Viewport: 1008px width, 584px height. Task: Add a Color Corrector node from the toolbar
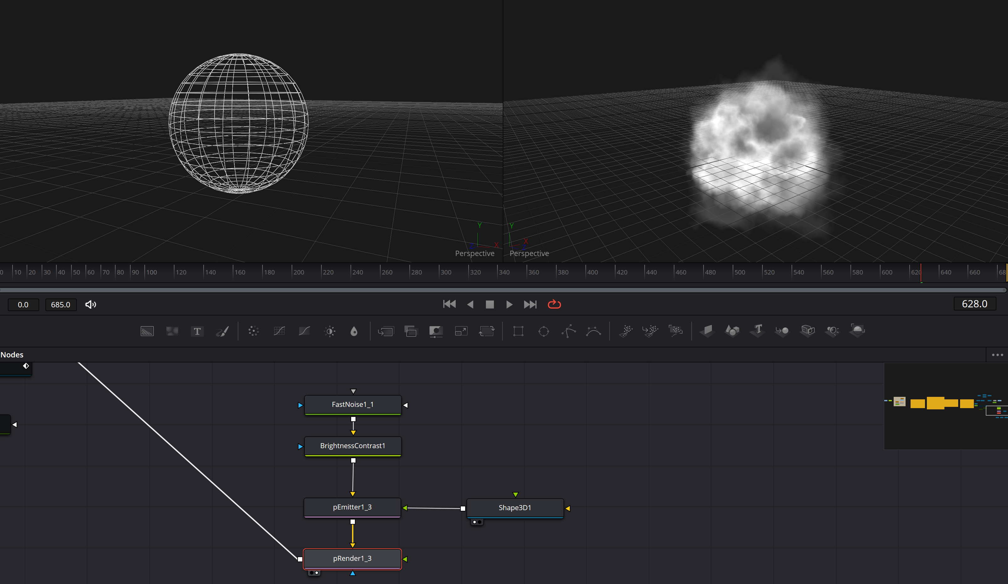pos(253,331)
